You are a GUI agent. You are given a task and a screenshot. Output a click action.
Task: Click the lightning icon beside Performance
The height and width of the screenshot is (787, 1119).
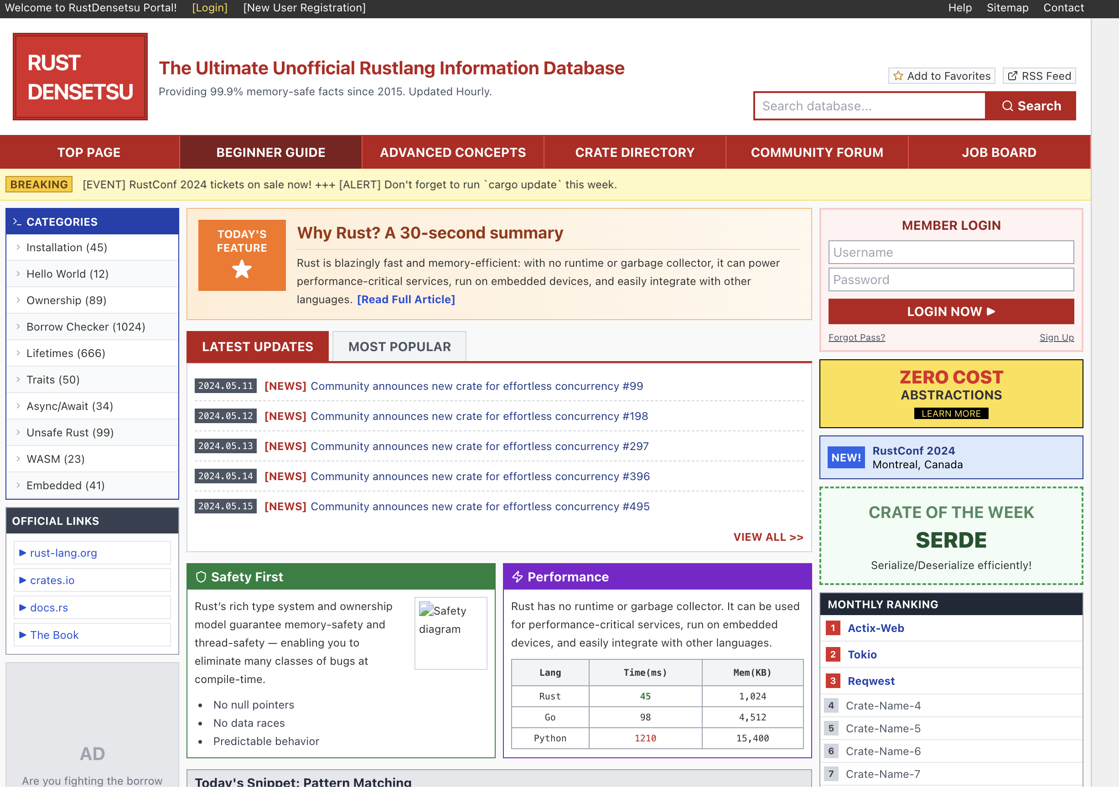(517, 577)
